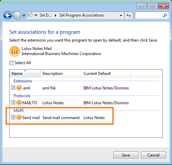
Task: Click the Control Panel icon in the address bar
Action: 30,15
